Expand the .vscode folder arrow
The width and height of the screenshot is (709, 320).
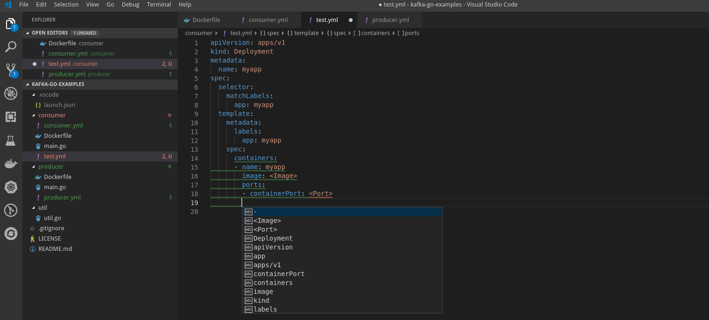(x=33, y=95)
